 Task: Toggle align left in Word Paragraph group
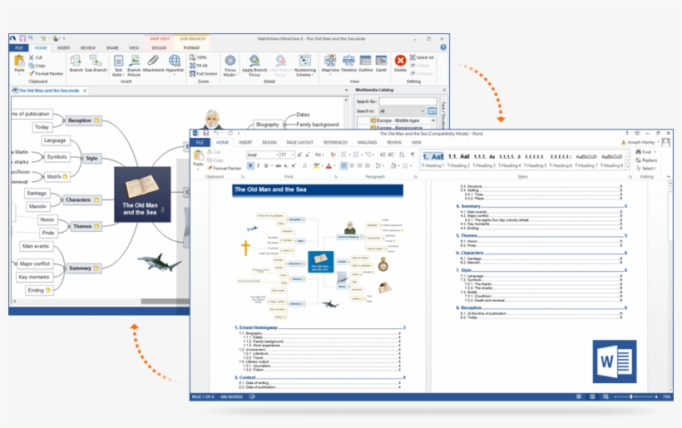click(343, 165)
